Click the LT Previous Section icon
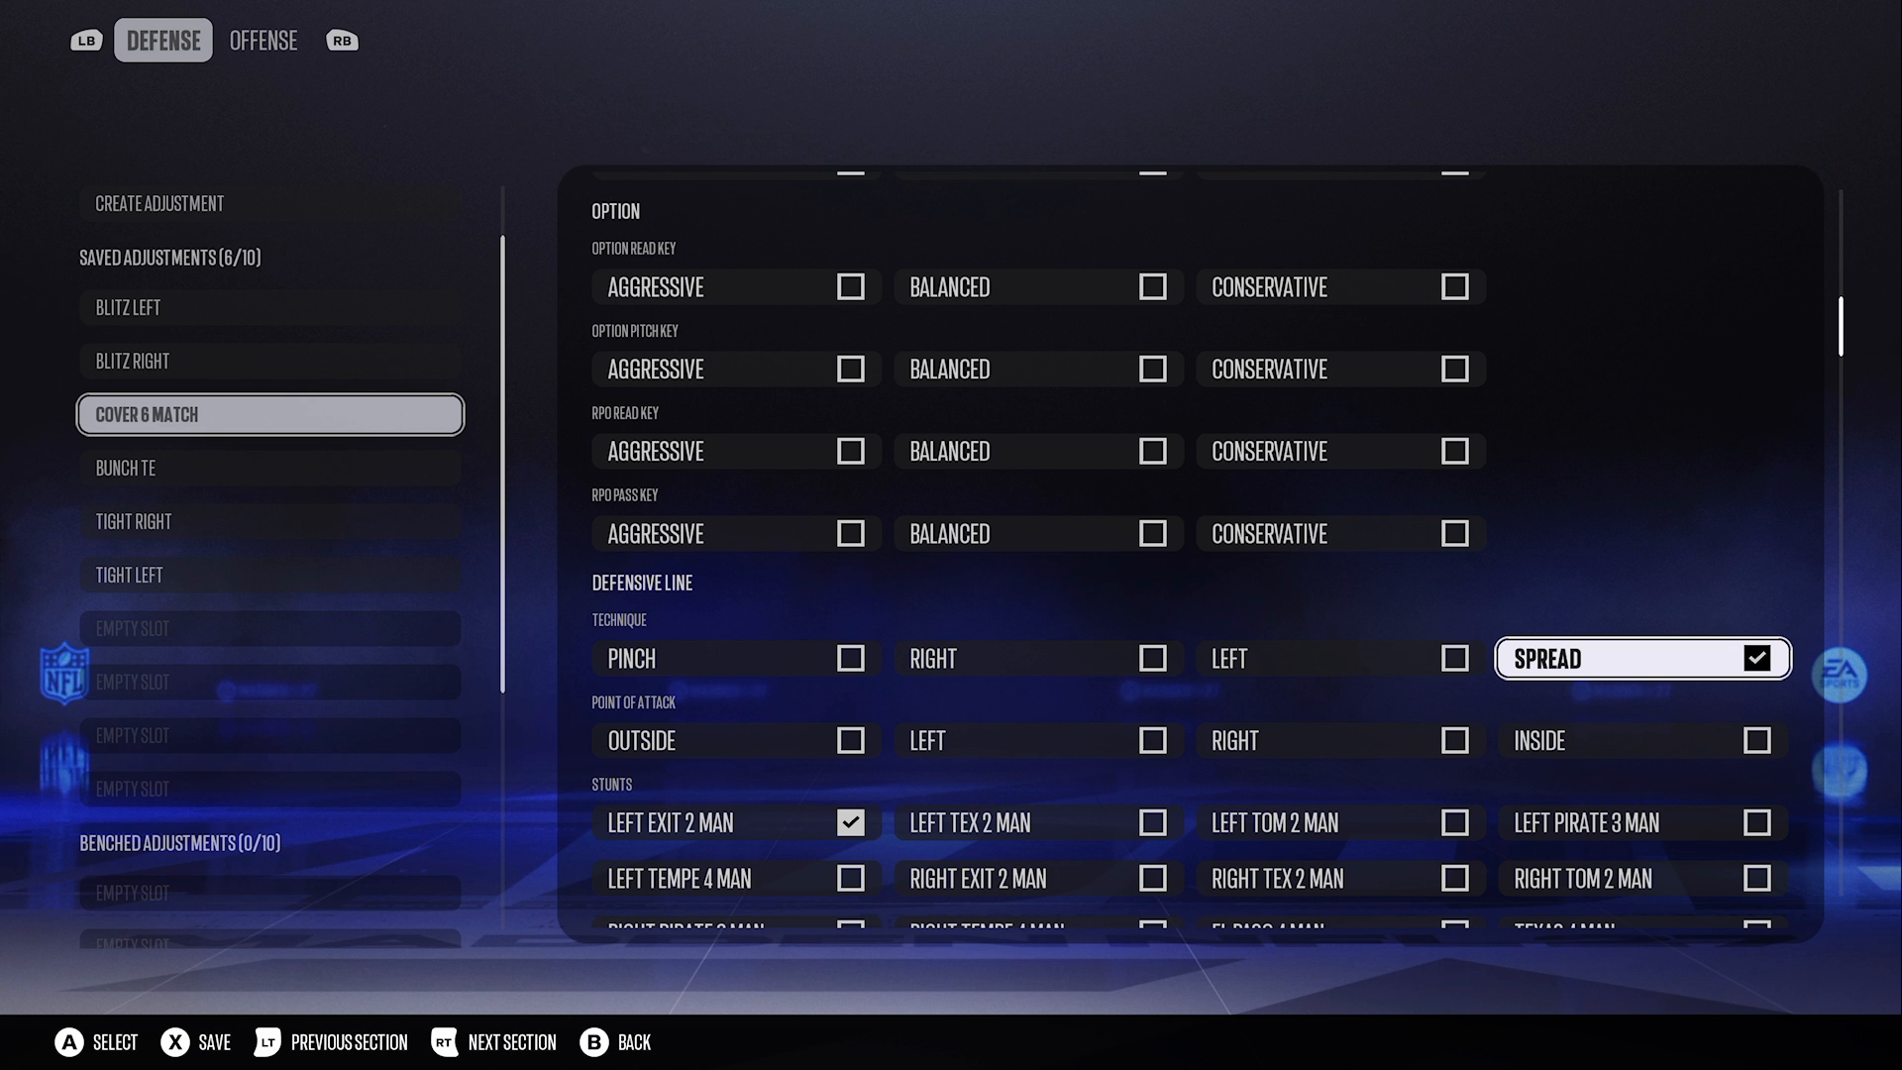Screen dimensions: 1902x1070 click(x=267, y=1042)
